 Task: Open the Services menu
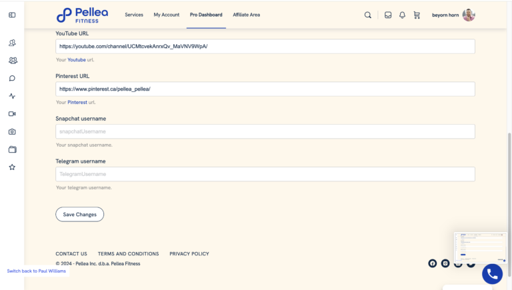134,15
